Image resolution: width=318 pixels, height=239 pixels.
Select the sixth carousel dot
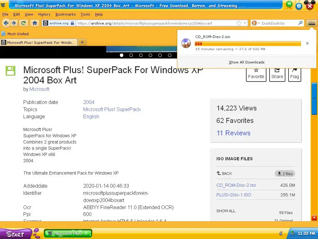pyautogui.click(x=170, y=55)
